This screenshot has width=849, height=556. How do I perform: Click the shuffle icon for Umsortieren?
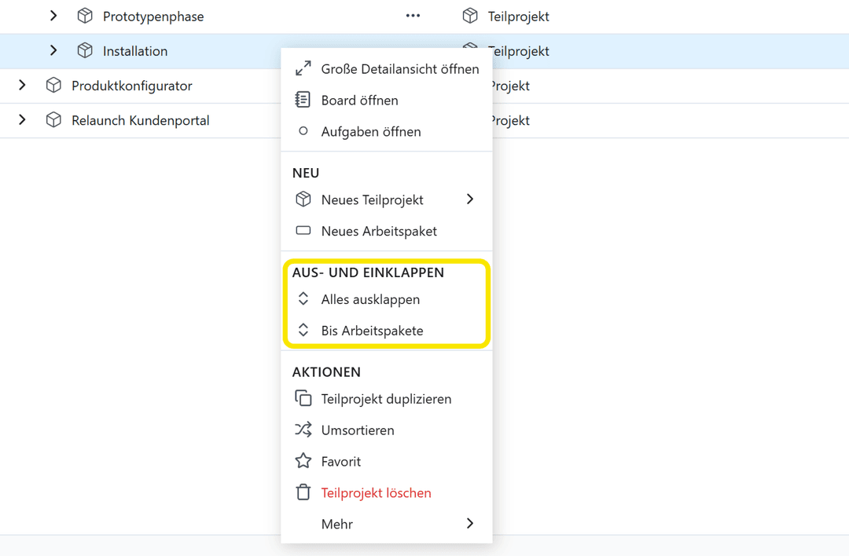pyautogui.click(x=303, y=430)
